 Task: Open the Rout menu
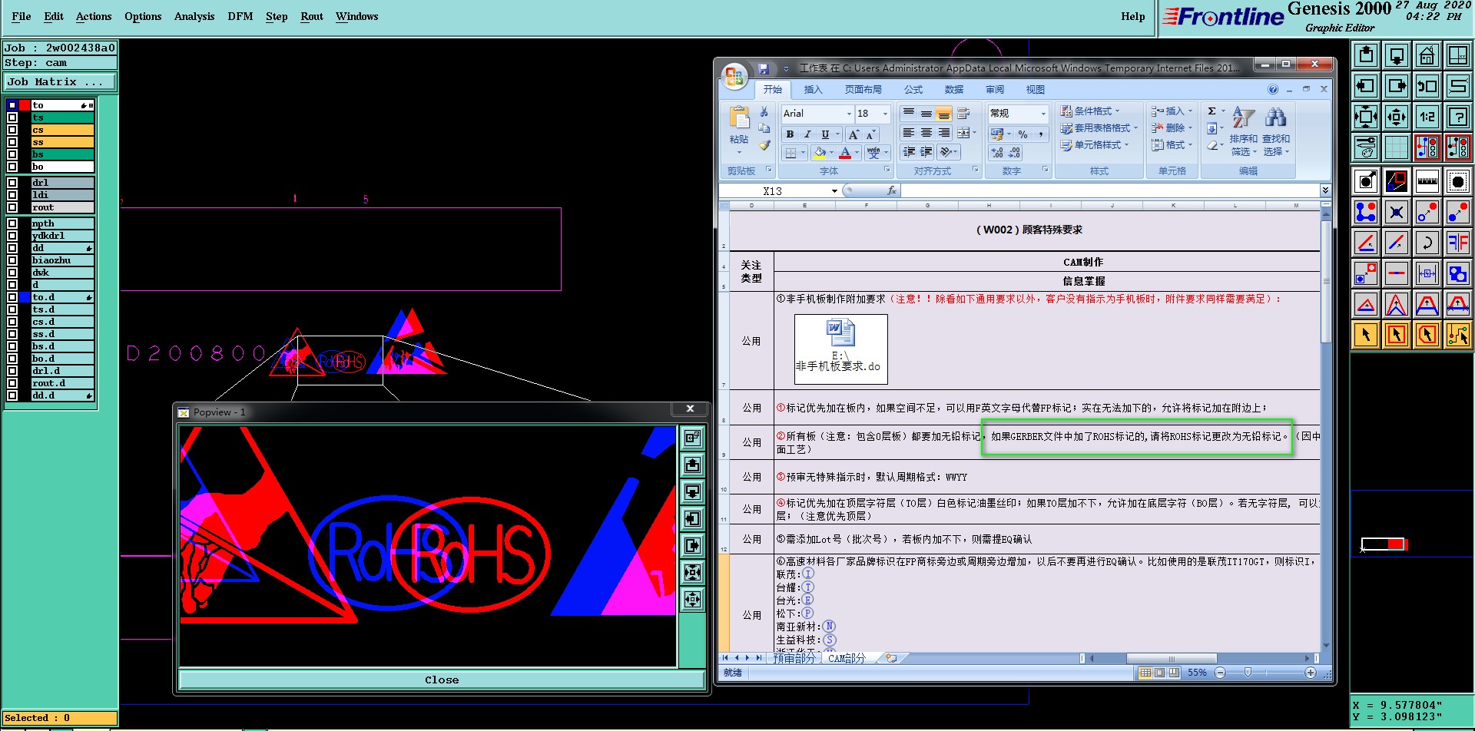(312, 16)
